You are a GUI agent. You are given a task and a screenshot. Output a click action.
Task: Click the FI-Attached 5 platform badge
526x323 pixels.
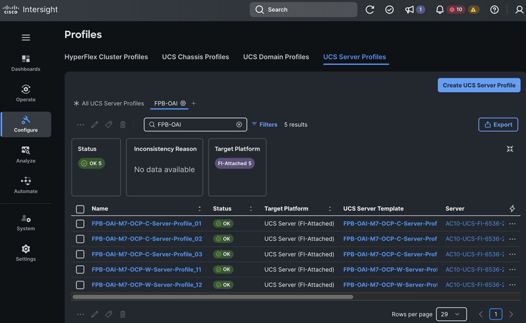click(234, 163)
